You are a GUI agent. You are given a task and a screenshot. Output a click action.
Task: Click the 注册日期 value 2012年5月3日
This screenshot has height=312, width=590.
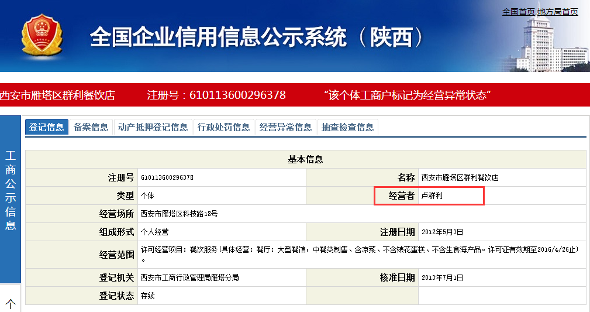(442, 232)
